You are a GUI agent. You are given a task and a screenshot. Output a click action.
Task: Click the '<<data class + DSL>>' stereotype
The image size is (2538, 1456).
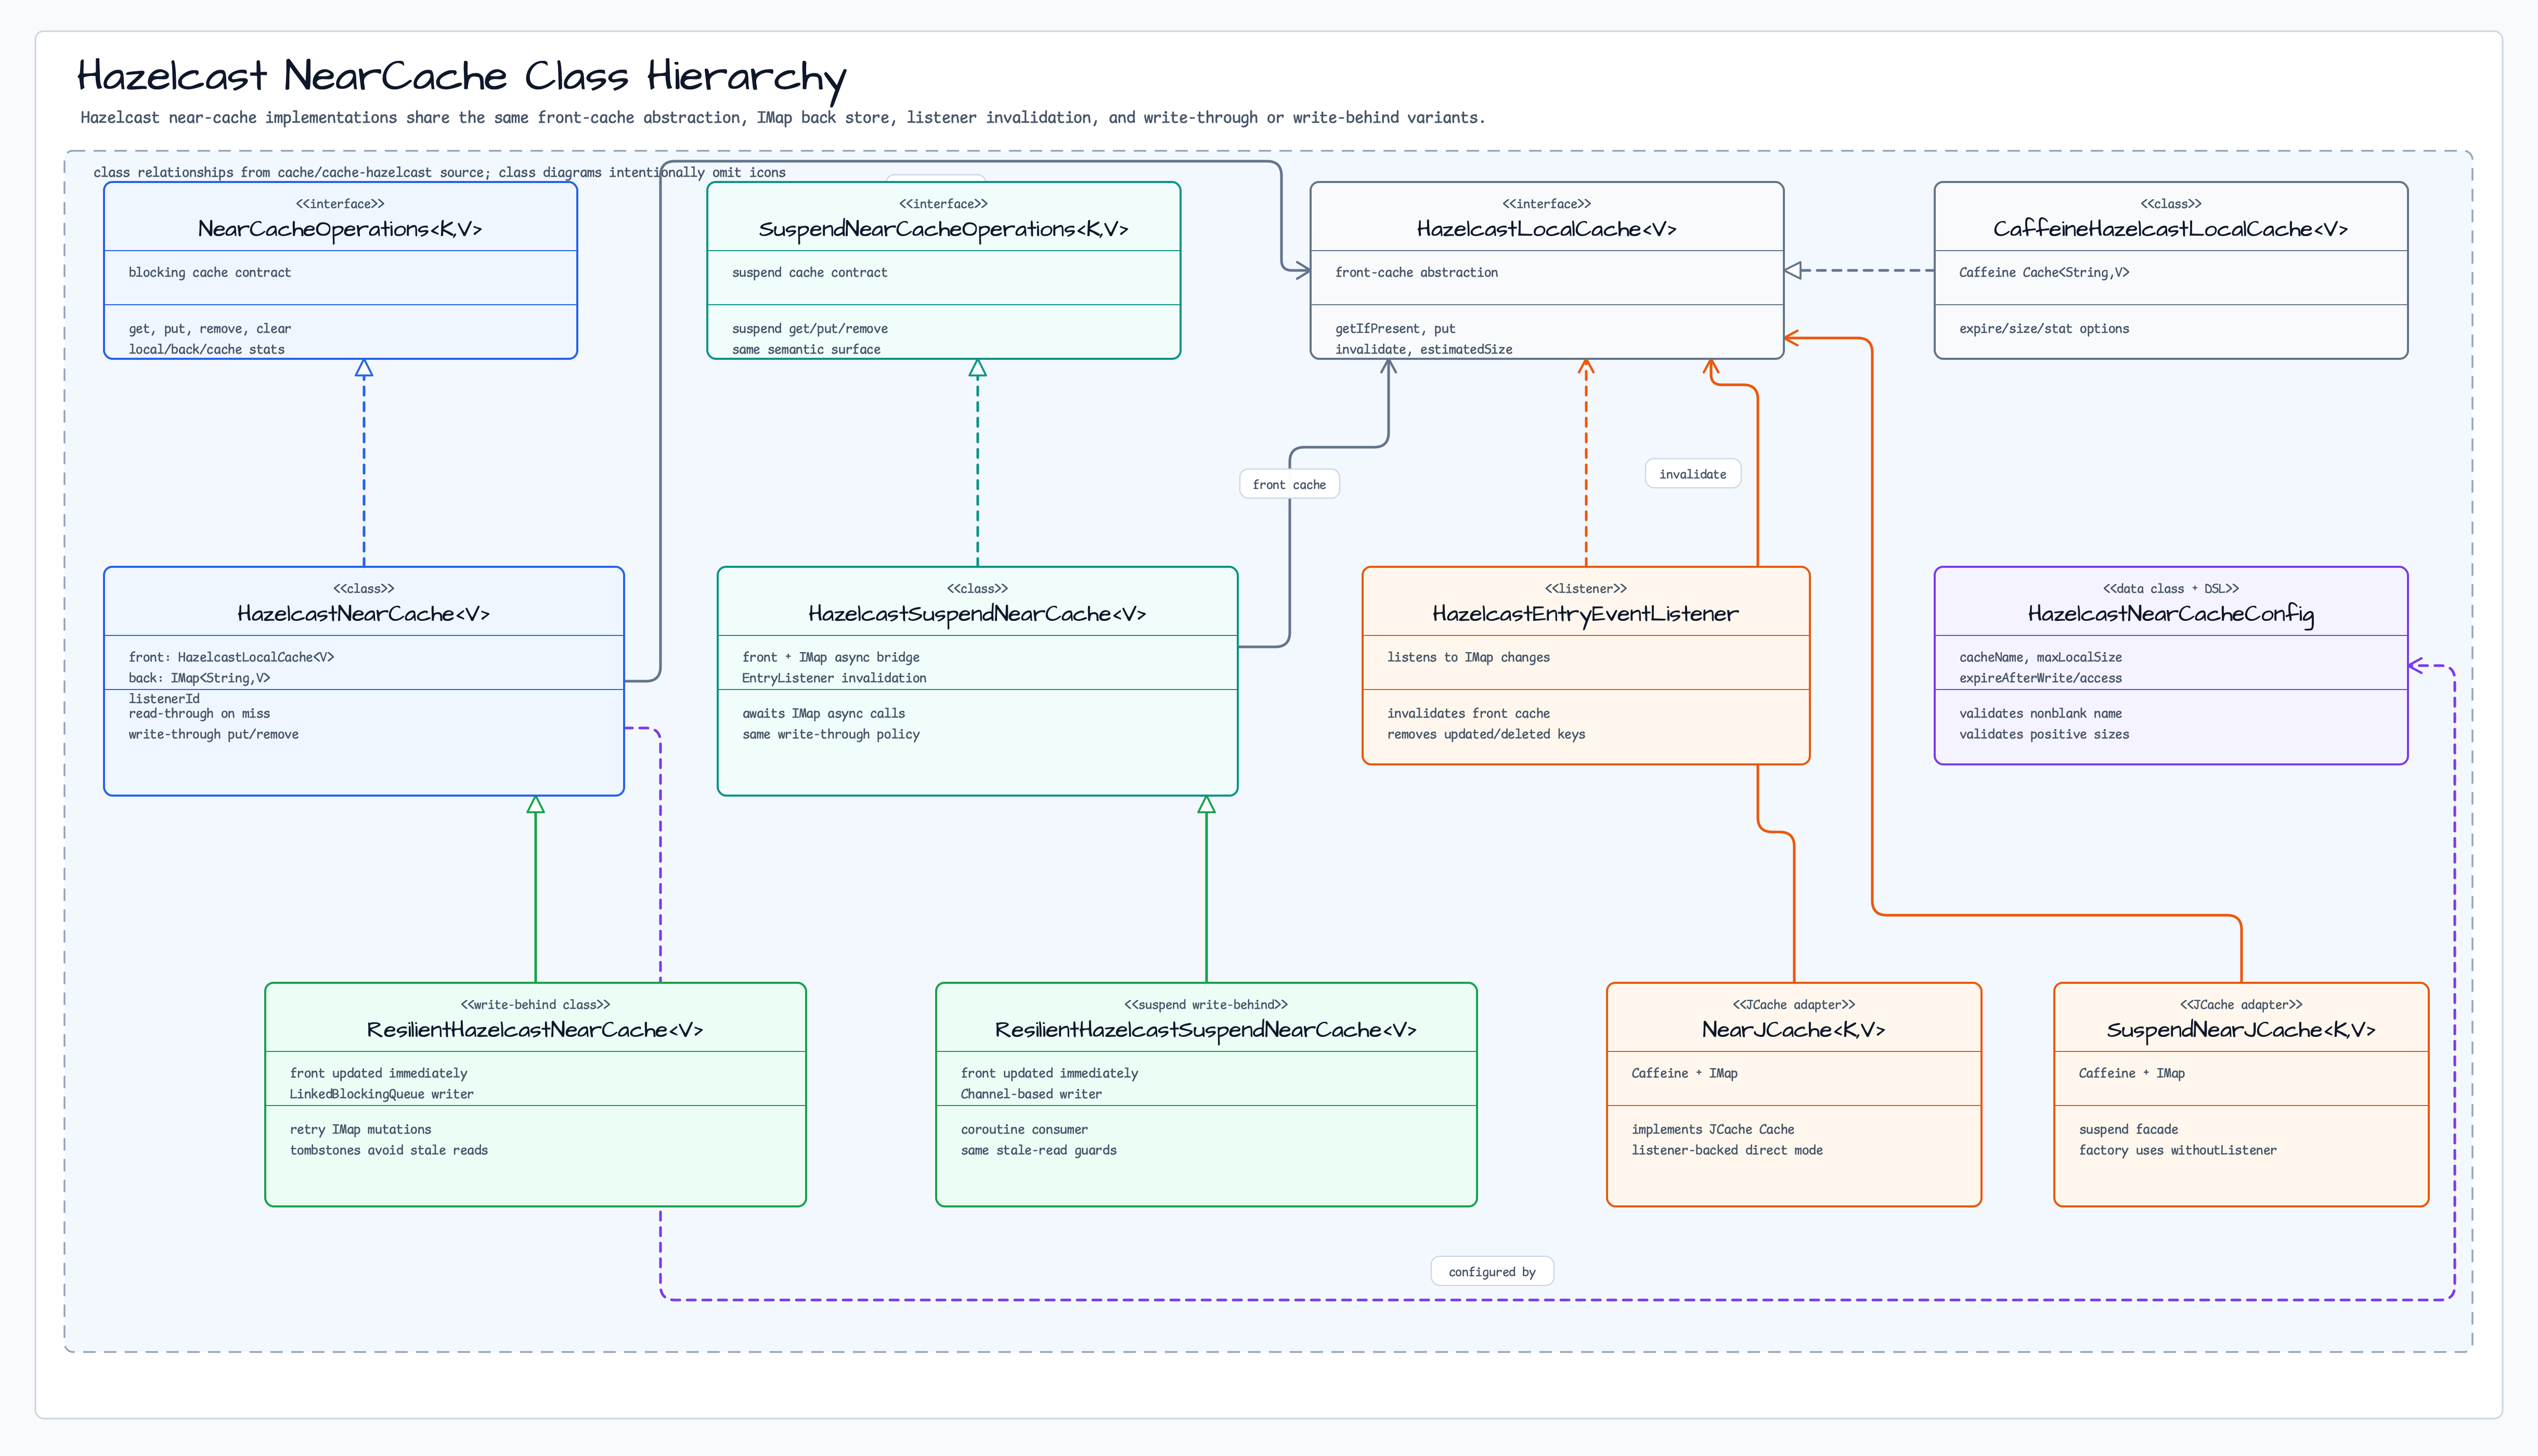coord(2170,588)
